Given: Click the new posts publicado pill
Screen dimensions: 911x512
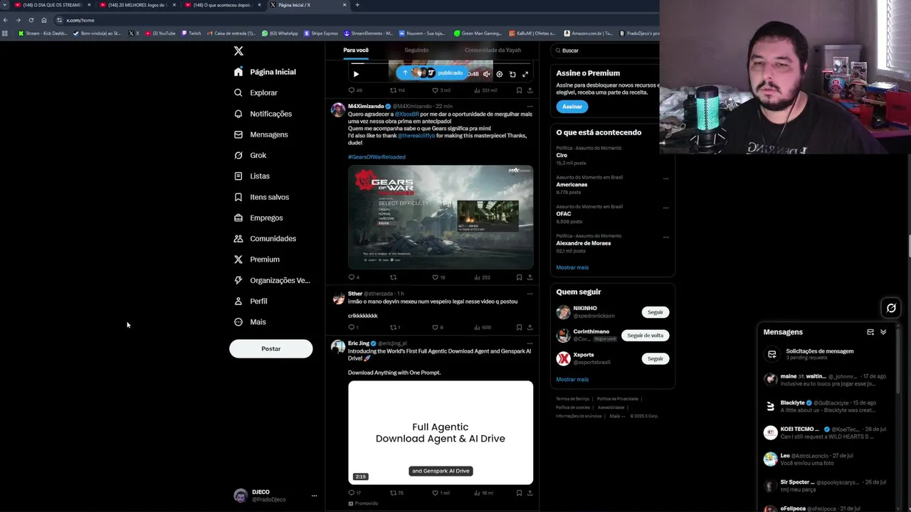Looking at the screenshot, I should tap(434, 73).
